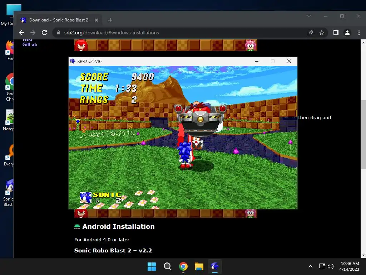Click the TIME display in the HUD

(x=109, y=88)
